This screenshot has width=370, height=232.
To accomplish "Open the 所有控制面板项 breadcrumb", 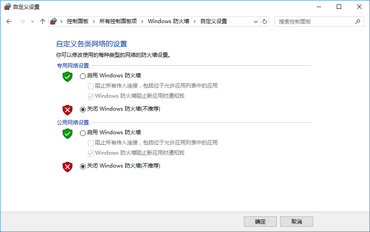I will pyautogui.click(x=118, y=21).
